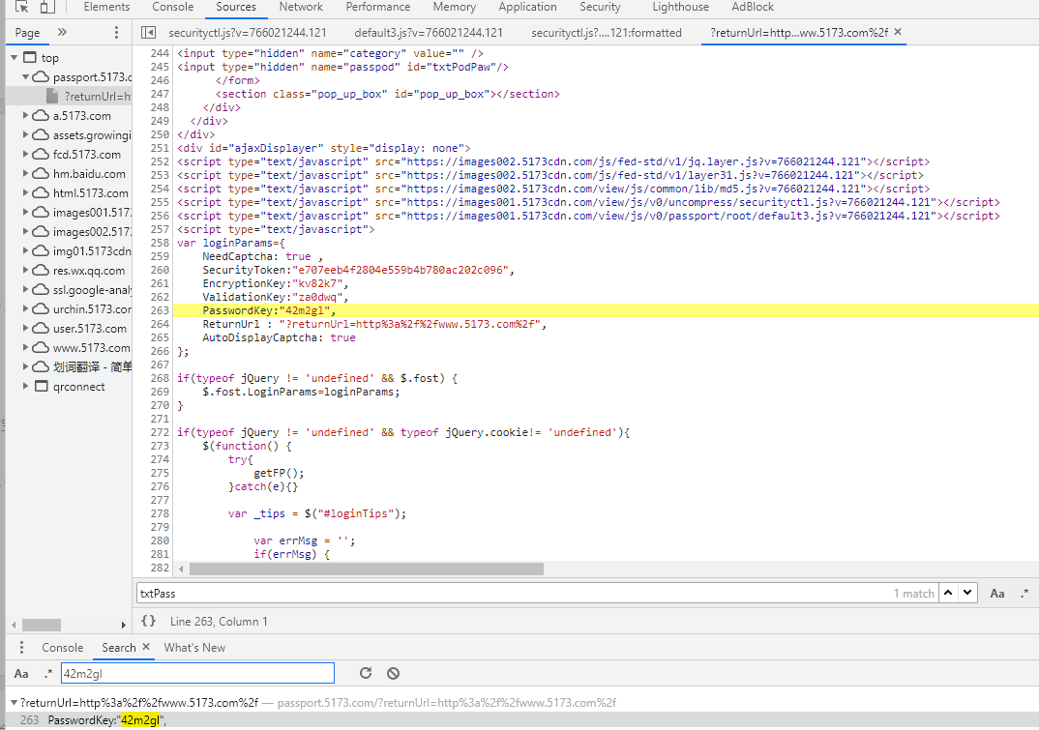Switch to the Console panel tab
The height and width of the screenshot is (730, 1039).
[173, 7]
